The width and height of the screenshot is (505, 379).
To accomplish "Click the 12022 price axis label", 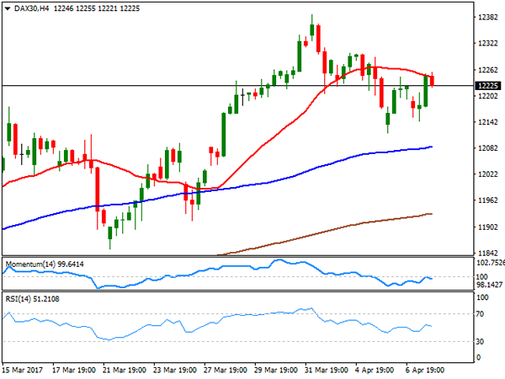I will (488, 174).
